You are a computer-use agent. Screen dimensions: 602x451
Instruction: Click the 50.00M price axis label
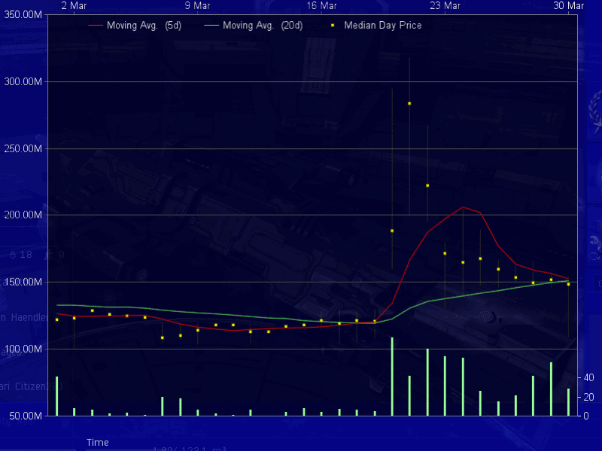click(26, 416)
